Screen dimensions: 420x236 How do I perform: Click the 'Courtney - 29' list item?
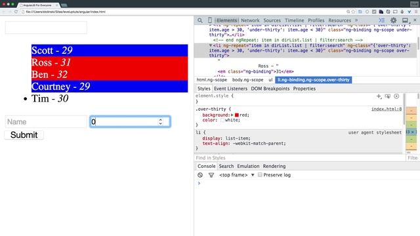[x=110, y=87]
